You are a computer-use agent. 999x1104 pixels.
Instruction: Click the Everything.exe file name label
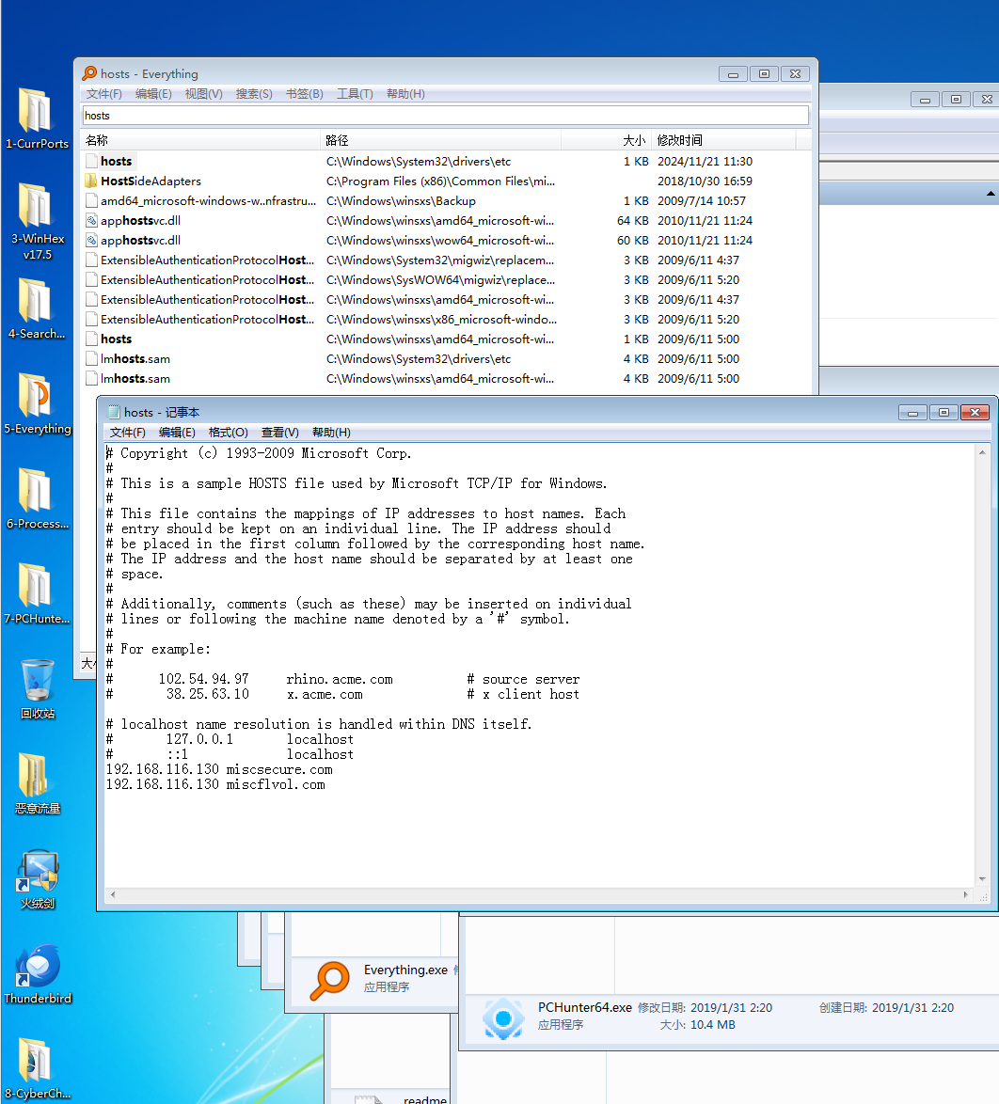click(x=405, y=970)
